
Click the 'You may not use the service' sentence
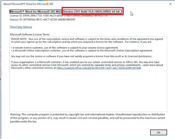82,56
